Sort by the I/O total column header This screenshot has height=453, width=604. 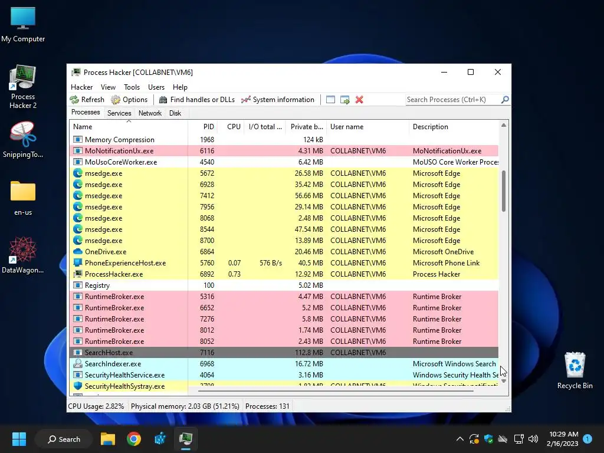click(x=265, y=127)
